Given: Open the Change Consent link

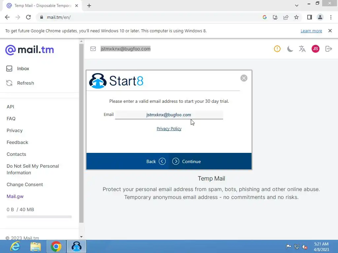Looking at the screenshot, I should [25, 184].
